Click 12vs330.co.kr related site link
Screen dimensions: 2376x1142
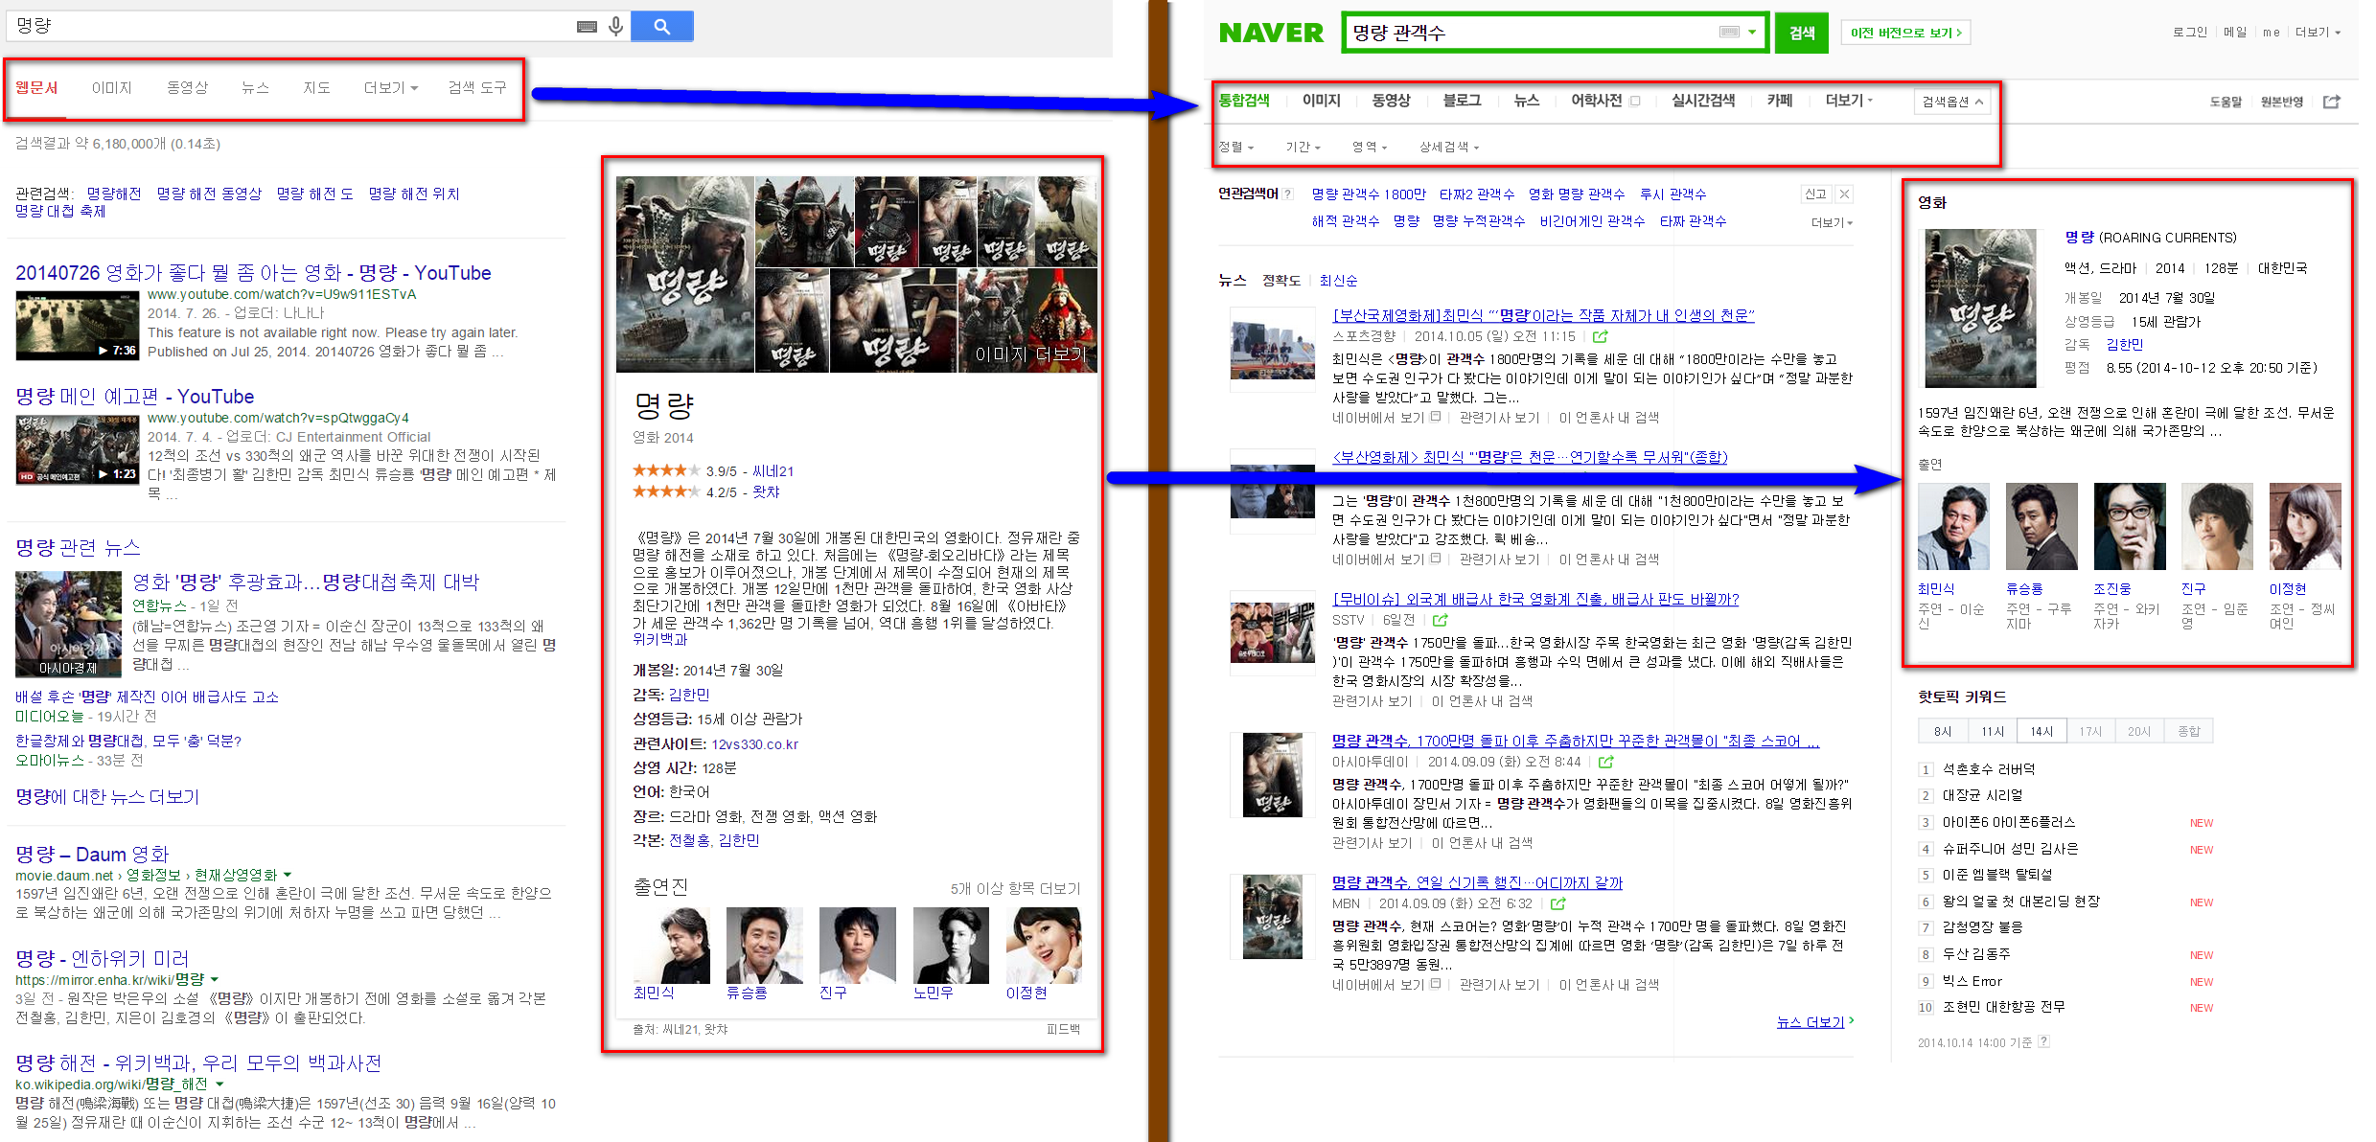[754, 744]
